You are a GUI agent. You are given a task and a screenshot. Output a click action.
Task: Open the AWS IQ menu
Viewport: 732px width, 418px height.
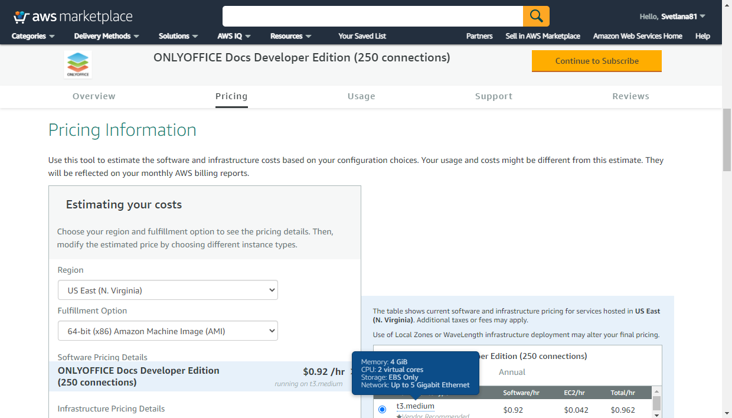click(x=234, y=36)
